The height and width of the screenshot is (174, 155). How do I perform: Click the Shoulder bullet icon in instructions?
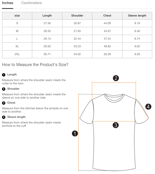point(4,89)
